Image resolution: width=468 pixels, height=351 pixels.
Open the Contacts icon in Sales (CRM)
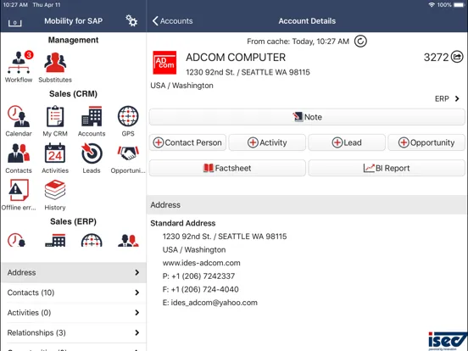(19, 153)
